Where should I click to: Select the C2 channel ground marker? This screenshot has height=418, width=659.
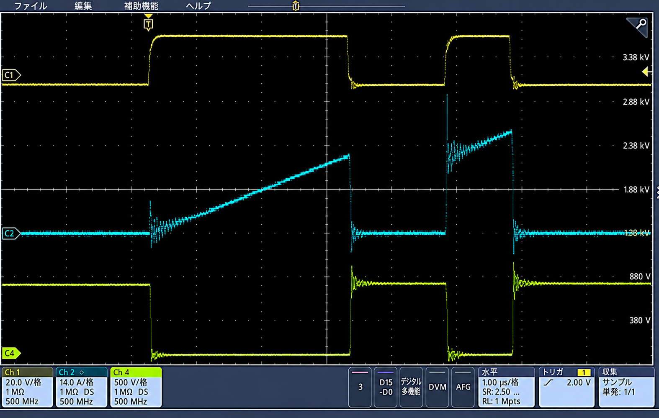(11, 233)
